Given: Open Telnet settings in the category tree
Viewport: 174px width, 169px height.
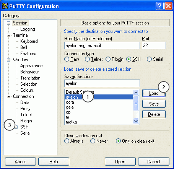Looking at the screenshot, I should tap(26, 115).
